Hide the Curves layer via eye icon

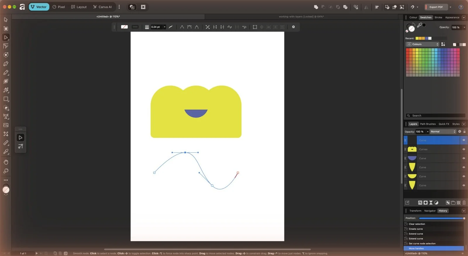point(464,149)
